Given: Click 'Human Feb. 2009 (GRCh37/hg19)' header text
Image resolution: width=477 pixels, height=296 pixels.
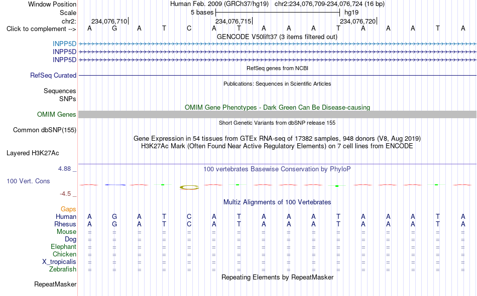Looking at the screenshot, I should click(219, 4).
